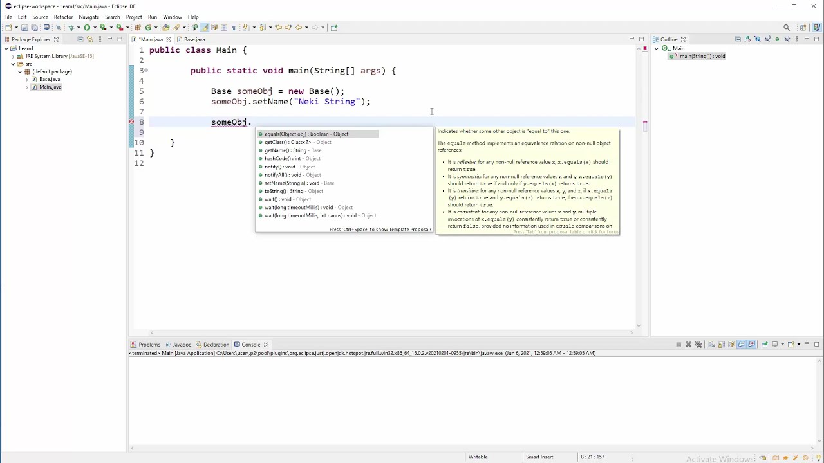This screenshot has width=824, height=463.
Task: Click the New file toolbar icon
Action: pos(8,28)
